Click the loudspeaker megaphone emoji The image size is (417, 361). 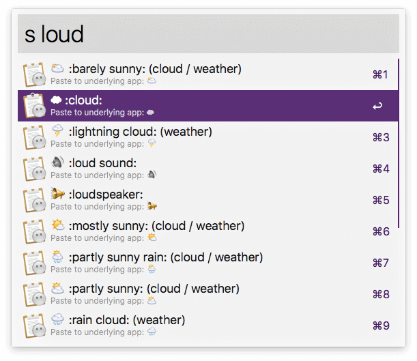(x=58, y=194)
